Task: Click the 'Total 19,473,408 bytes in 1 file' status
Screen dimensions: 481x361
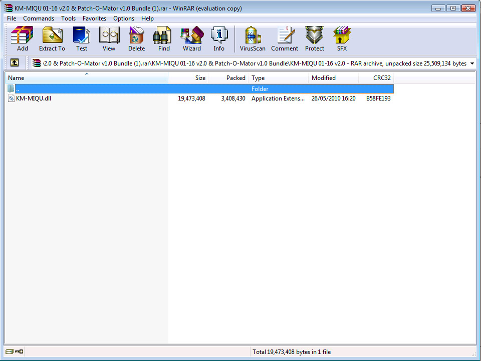Action: [x=292, y=352]
